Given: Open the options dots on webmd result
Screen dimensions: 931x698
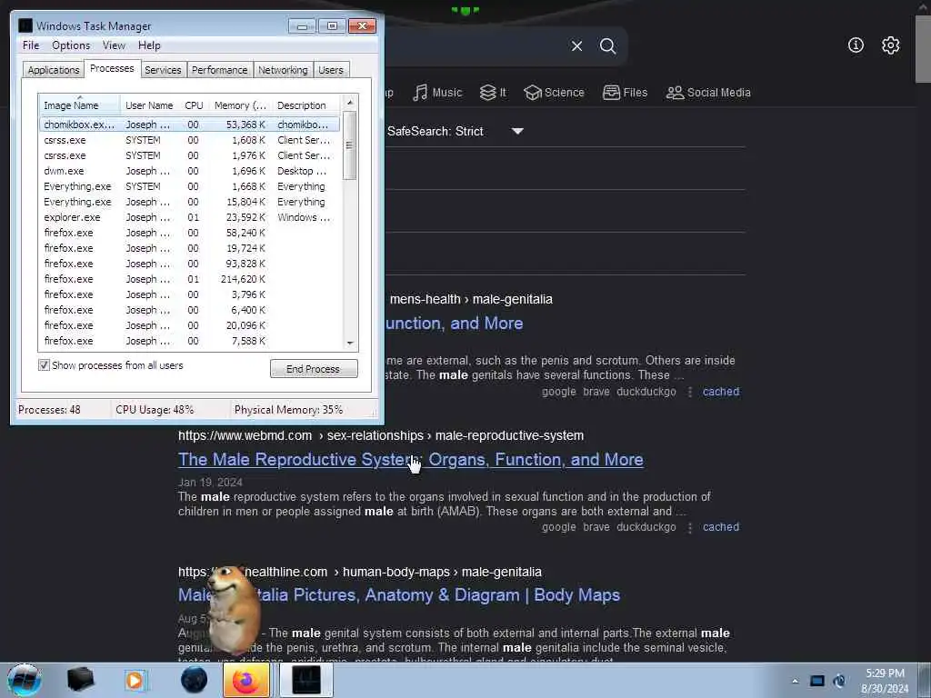Looking at the screenshot, I should click(689, 527).
